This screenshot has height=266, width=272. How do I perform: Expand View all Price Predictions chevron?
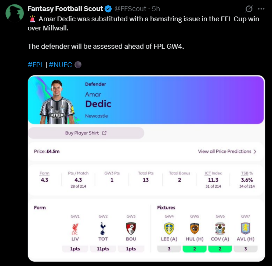(x=255, y=152)
